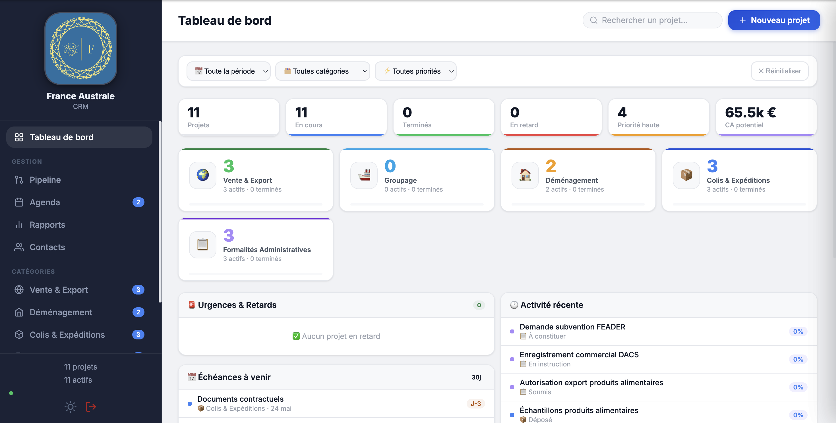Click the 30j badge in Échéances à venir
Screen dimensions: 836x423
476,377
